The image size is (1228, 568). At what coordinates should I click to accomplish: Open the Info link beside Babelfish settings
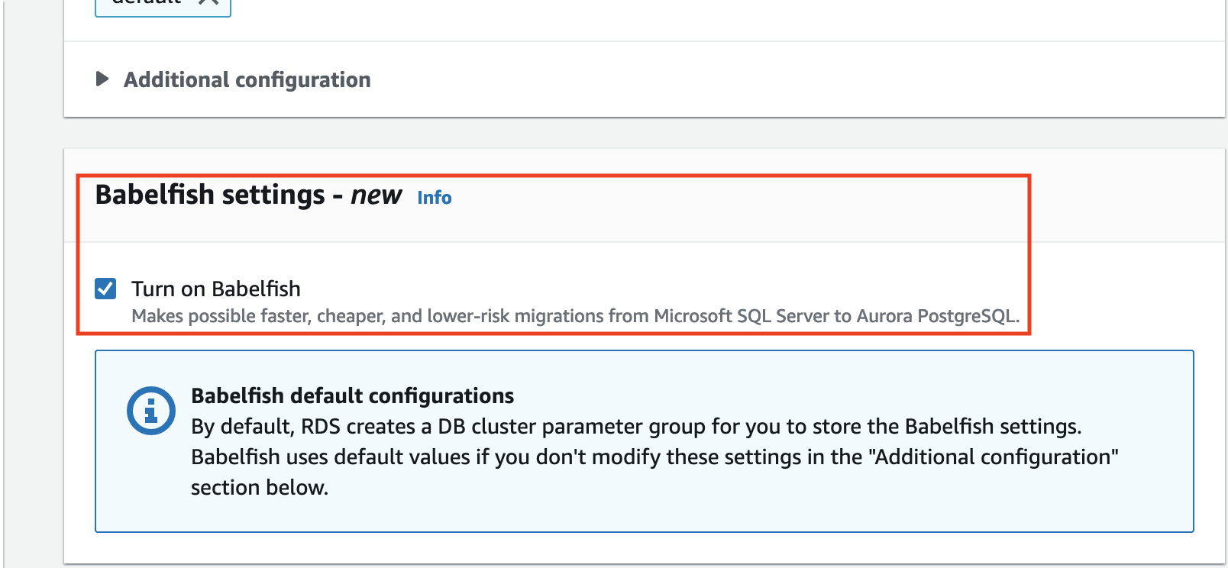[x=434, y=198]
